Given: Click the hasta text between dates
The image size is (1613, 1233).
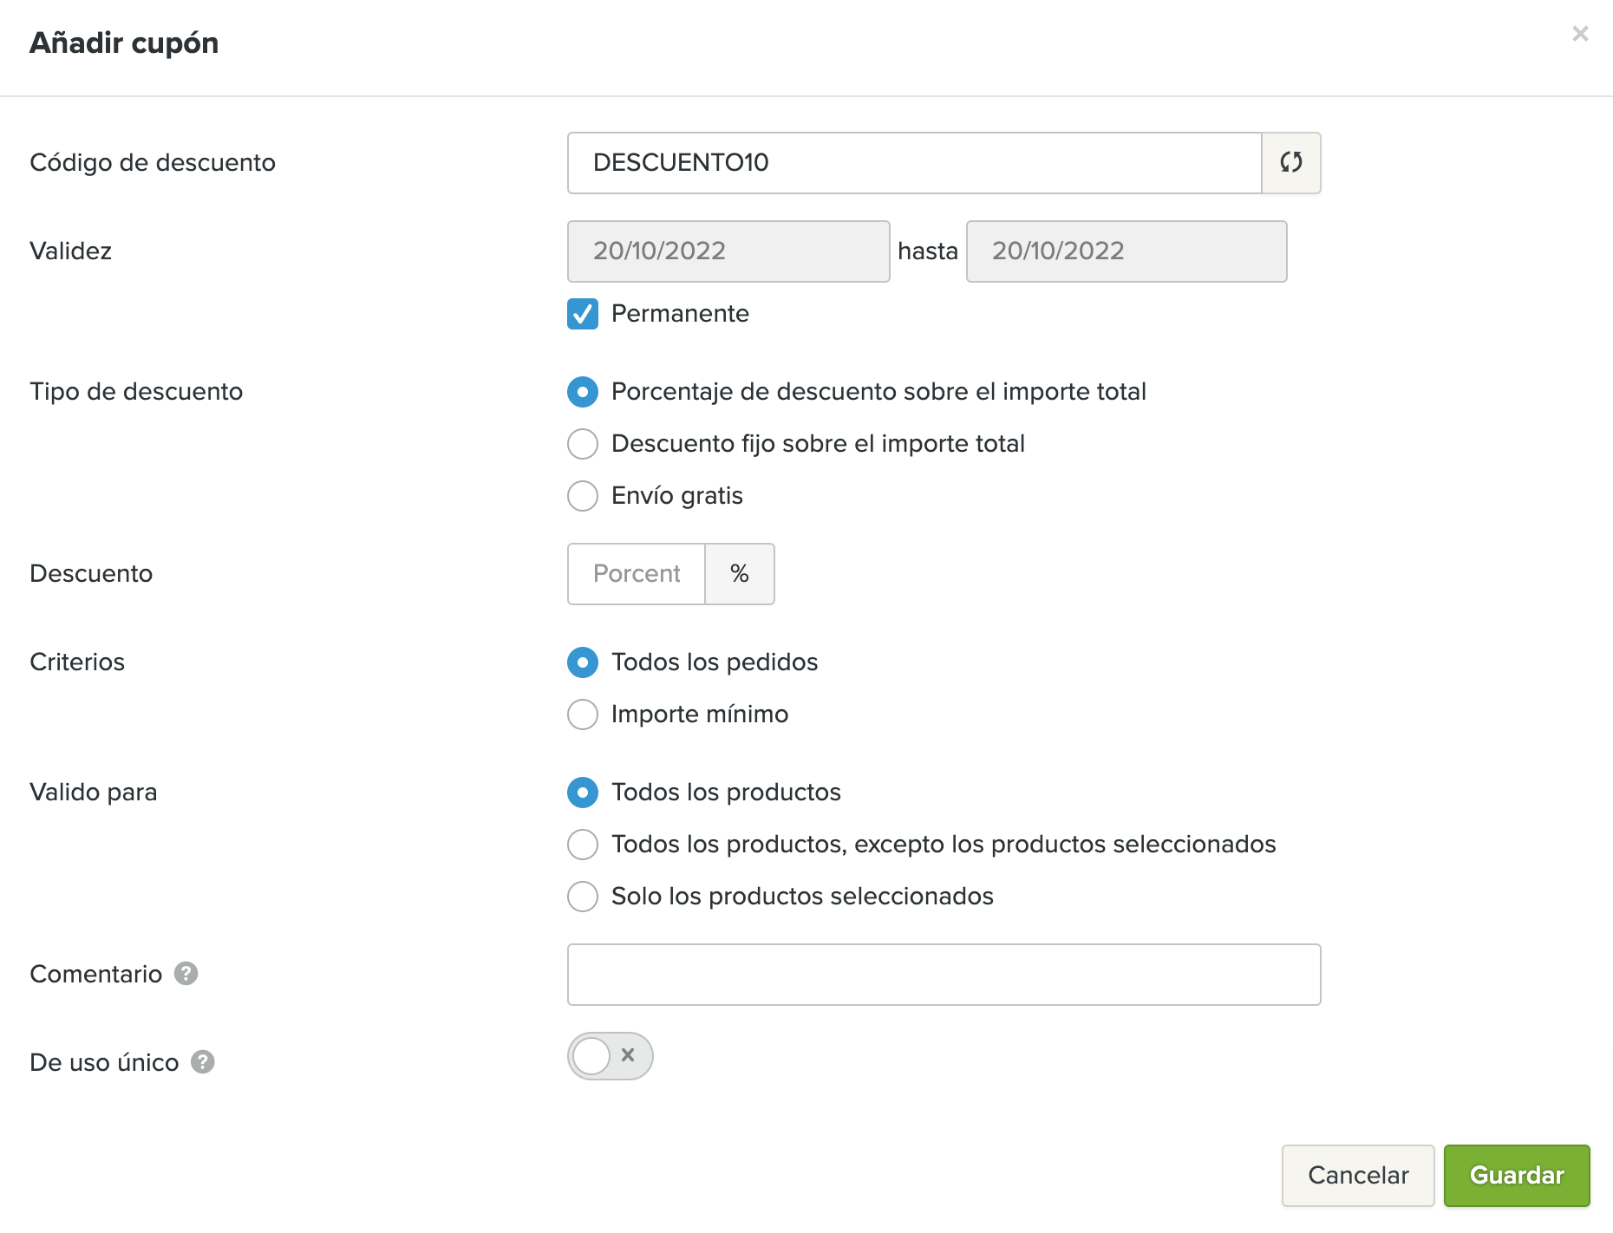Looking at the screenshot, I should 928,251.
